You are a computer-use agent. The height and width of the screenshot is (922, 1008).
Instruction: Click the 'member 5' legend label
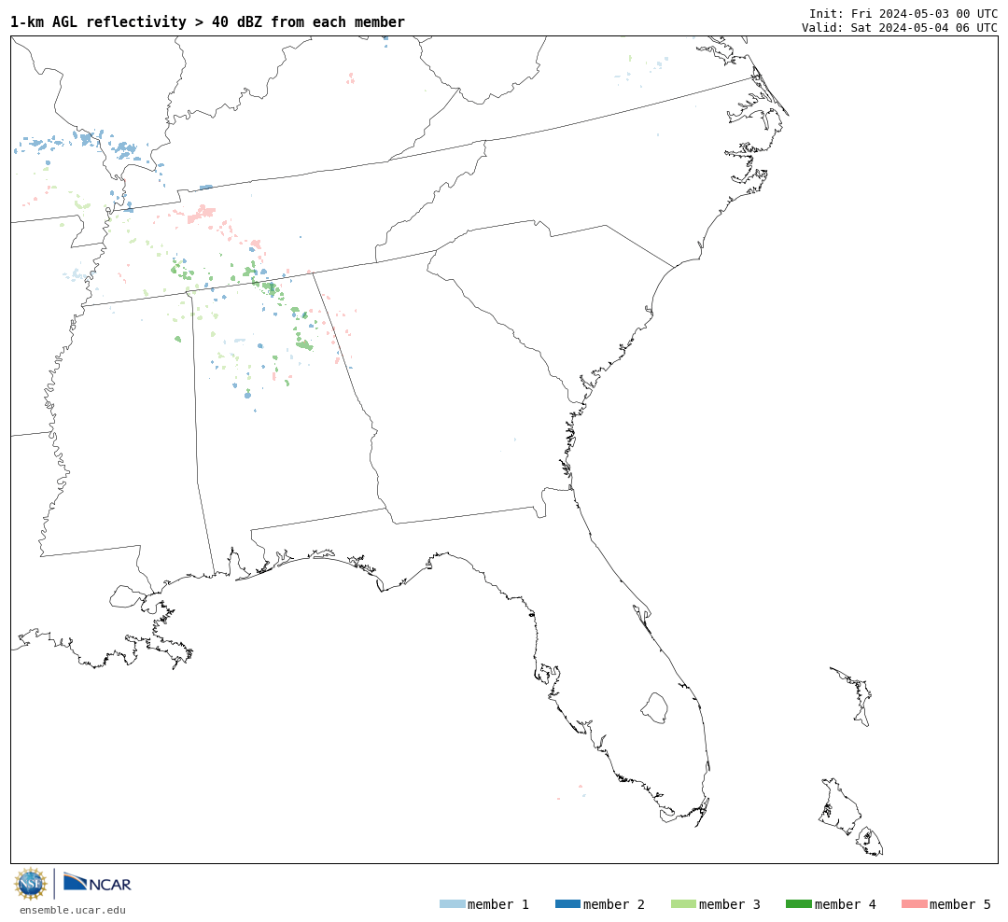coord(960,904)
